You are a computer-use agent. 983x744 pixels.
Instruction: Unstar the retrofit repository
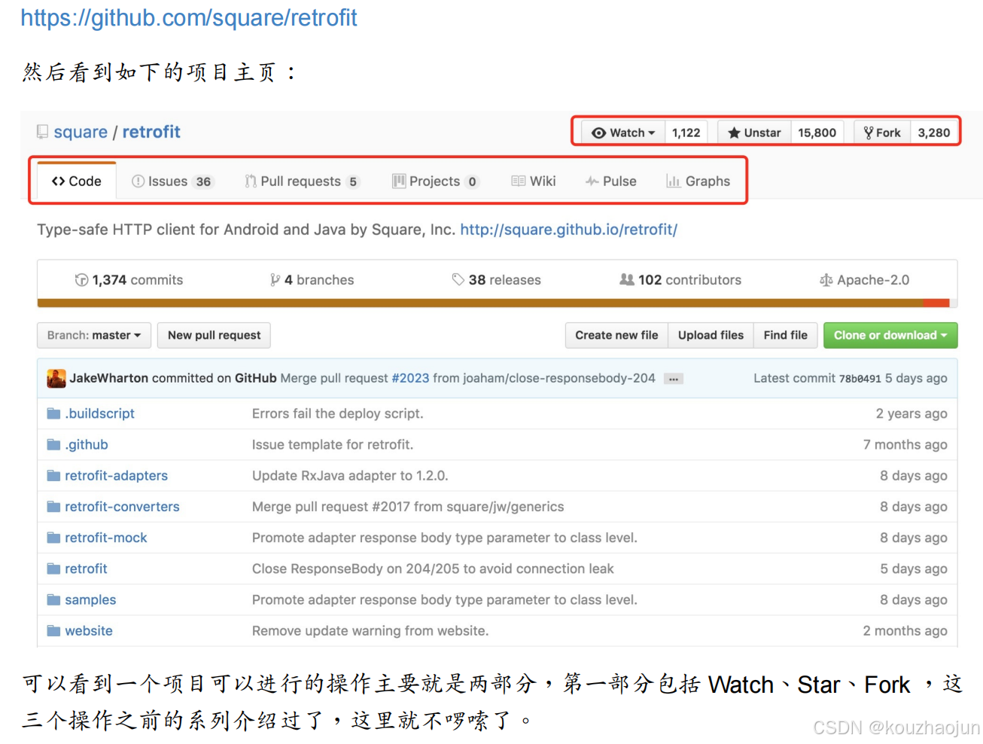(753, 132)
